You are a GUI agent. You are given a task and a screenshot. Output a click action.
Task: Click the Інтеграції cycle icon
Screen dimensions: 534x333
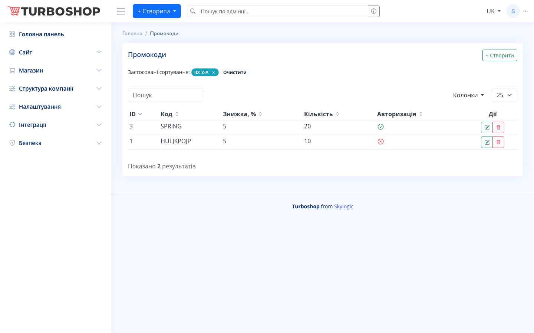coord(12,125)
